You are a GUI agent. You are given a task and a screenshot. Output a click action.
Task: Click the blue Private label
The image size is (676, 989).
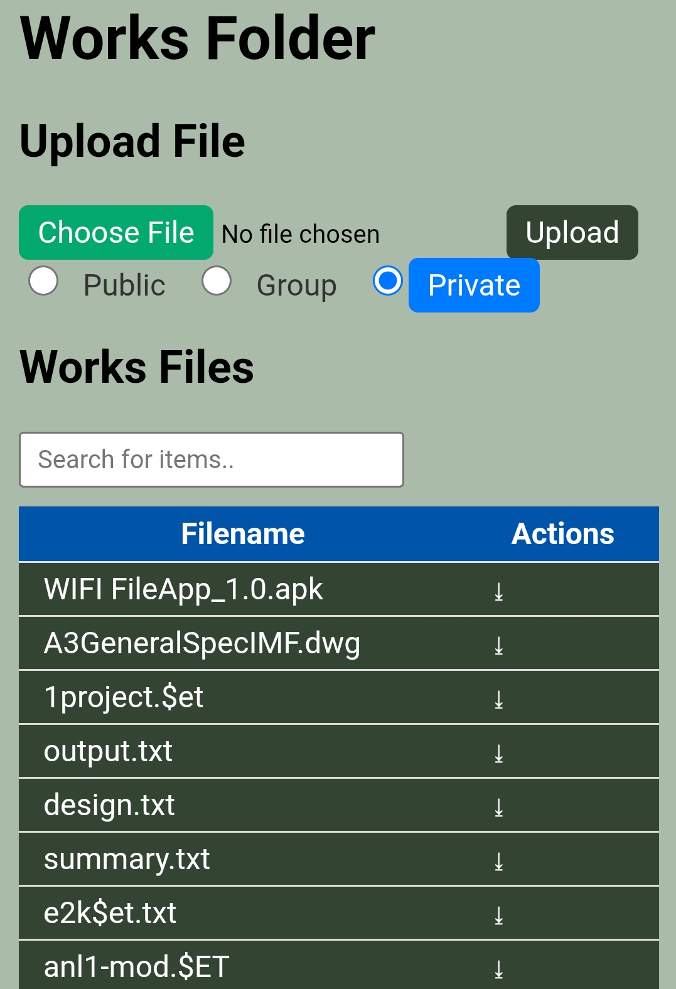click(x=474, y=286)
